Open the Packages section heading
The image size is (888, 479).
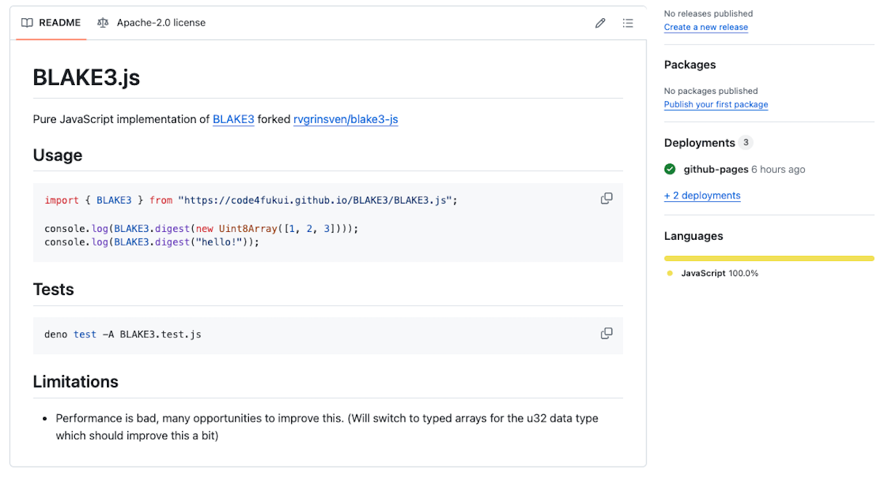[x=689, y=65]
